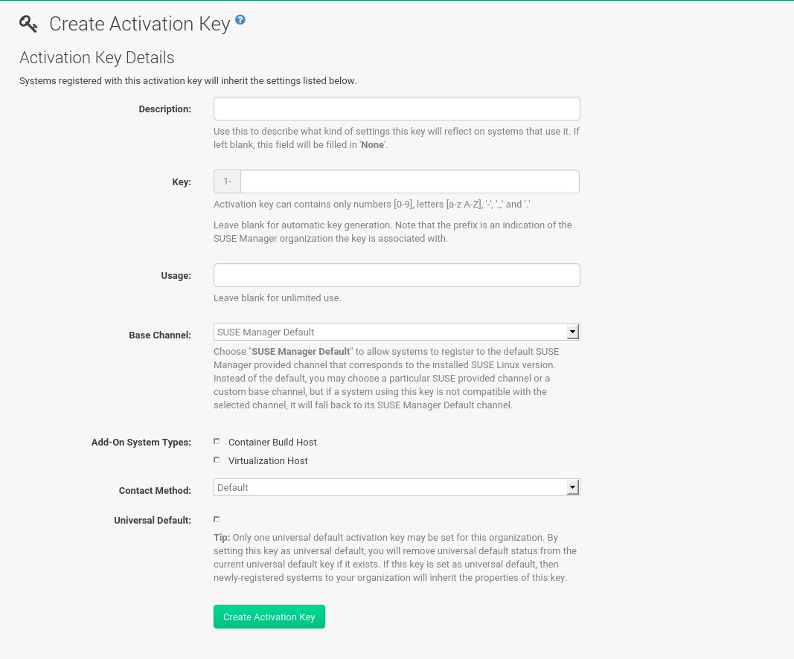Click inside the Key text field
The image size is (794, 659).
(x=409, y=181)
